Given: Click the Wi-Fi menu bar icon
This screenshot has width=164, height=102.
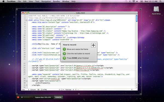Looking at the screenshot, I should click(x=134, y=1).
